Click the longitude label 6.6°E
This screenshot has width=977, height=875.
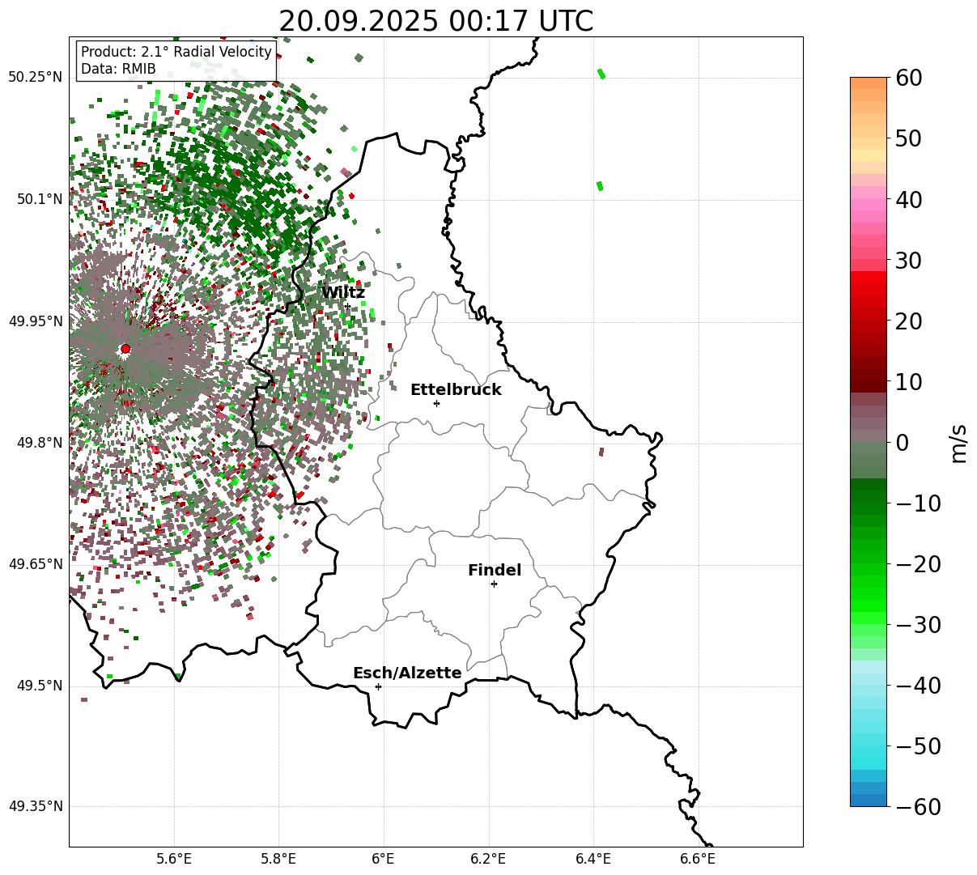(698, 858)
